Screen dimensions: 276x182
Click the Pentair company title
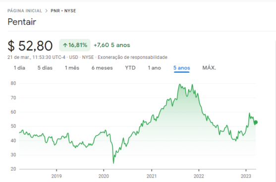pos(22,22)
